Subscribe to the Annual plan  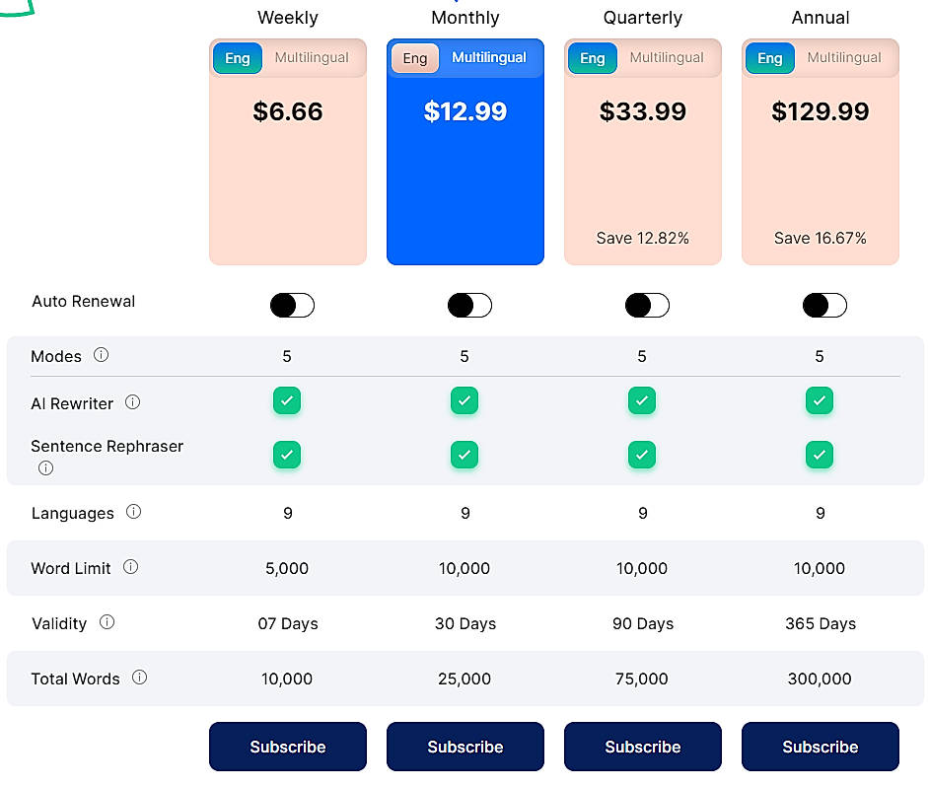pos(820,747)
